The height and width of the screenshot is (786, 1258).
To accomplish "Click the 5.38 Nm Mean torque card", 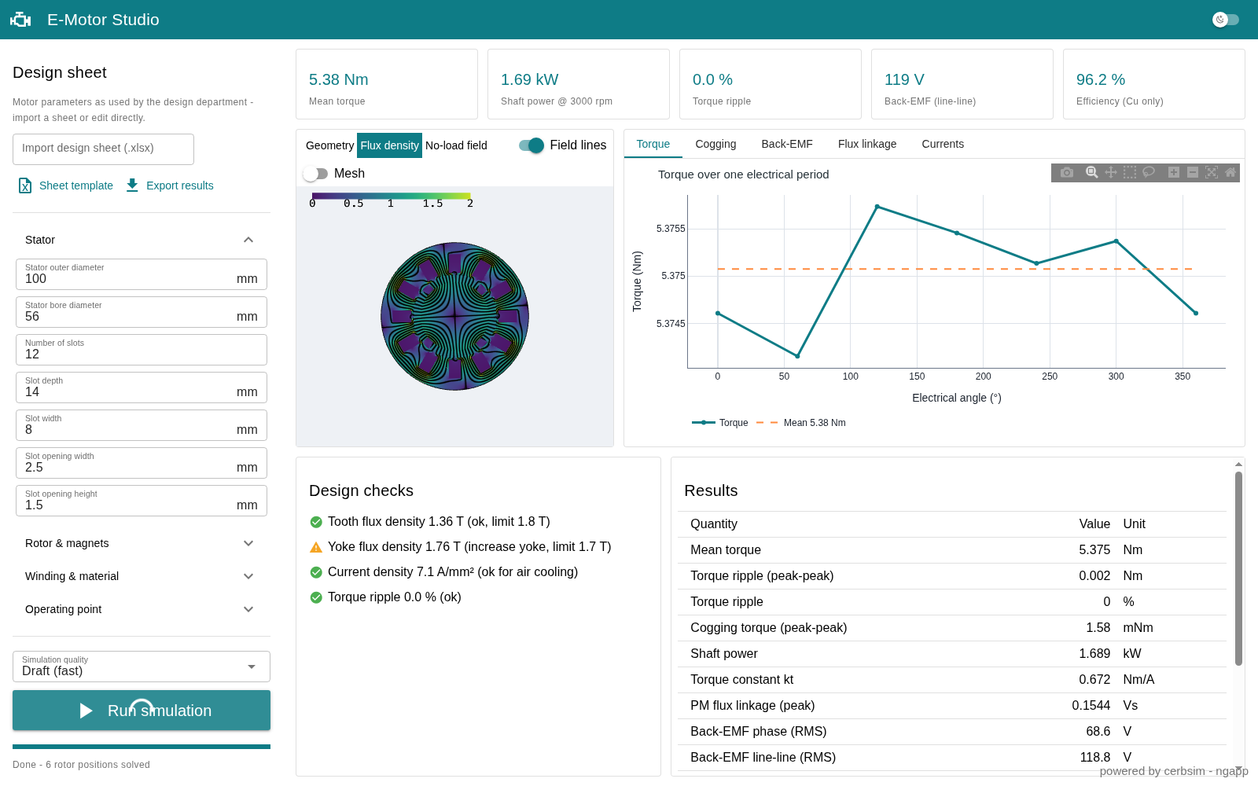I will tap(387, 84).
